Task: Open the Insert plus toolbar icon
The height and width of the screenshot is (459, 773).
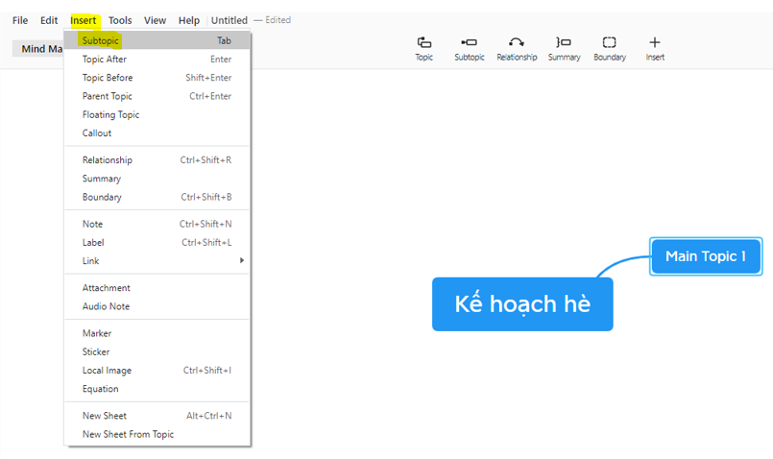Action: pyautogui.click(x=655, y=42)
